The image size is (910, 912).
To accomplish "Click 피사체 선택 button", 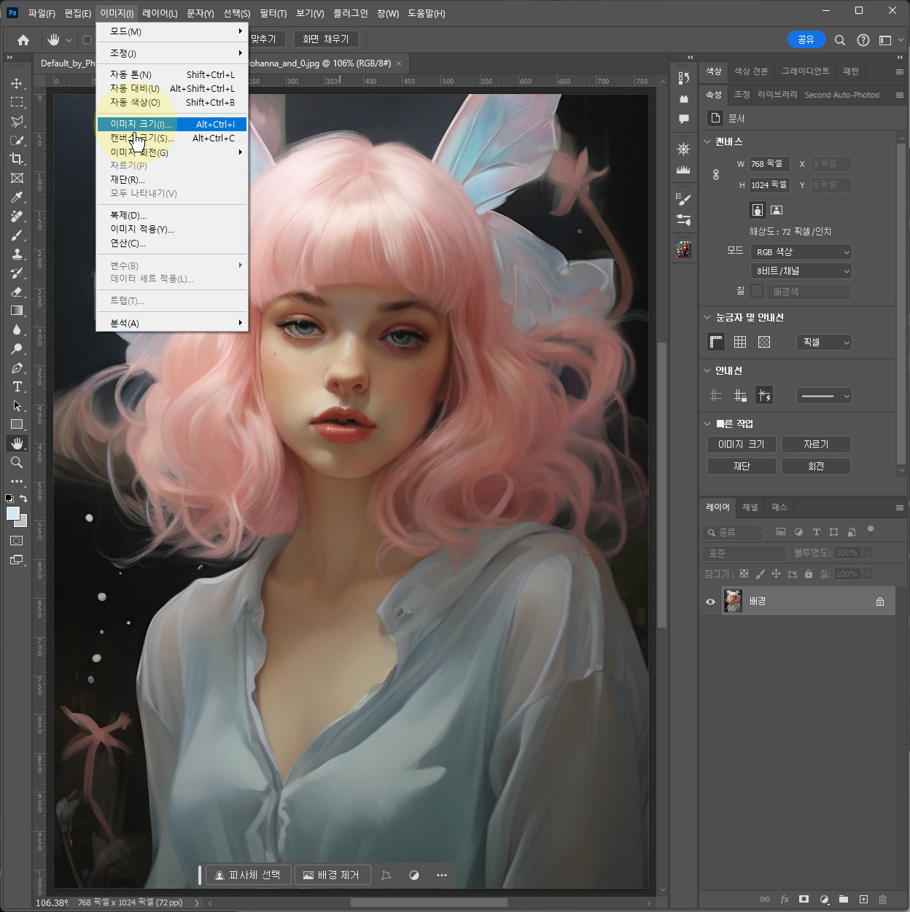I will [249, 875].
